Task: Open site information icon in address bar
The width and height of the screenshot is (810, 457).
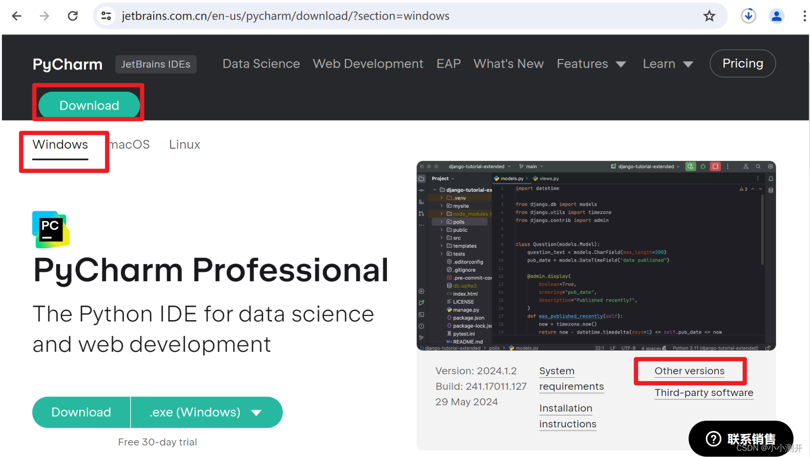Action: coord(106,16)
